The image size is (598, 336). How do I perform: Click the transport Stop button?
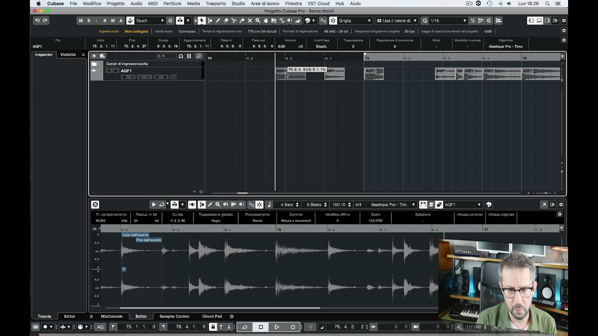coord(261,327)
